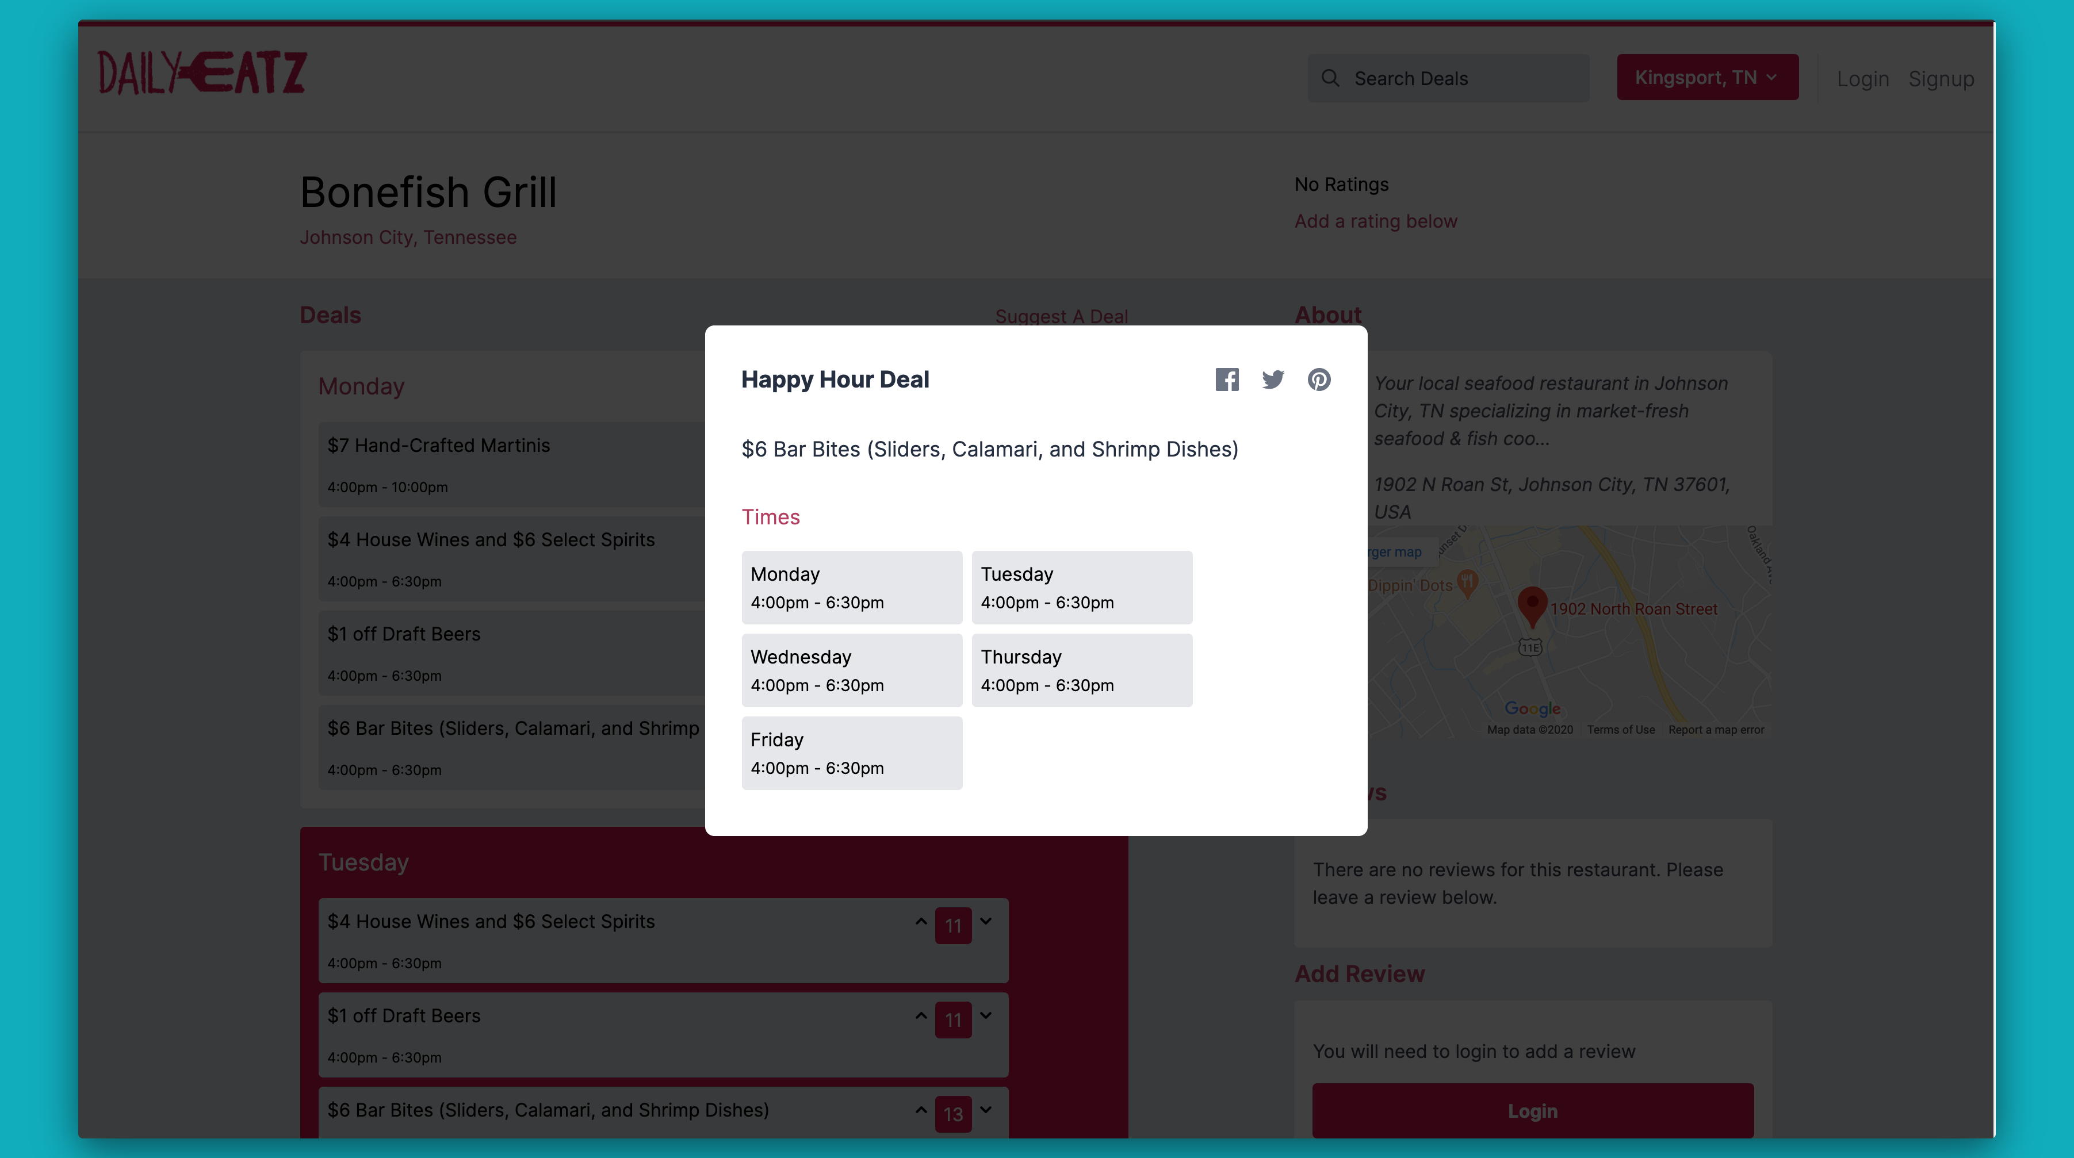
Task: Share deal on Twitter icon
Action: pyautogui.click(x=1273, y=379)
